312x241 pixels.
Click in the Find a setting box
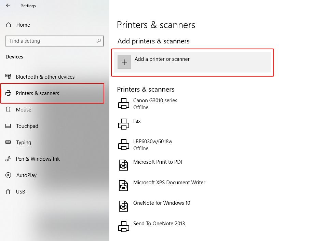point(55,41)
